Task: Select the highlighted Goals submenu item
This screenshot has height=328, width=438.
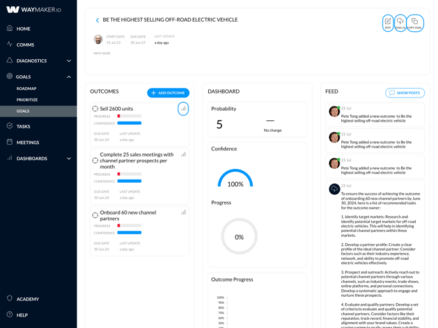Action: coord(38,111)
